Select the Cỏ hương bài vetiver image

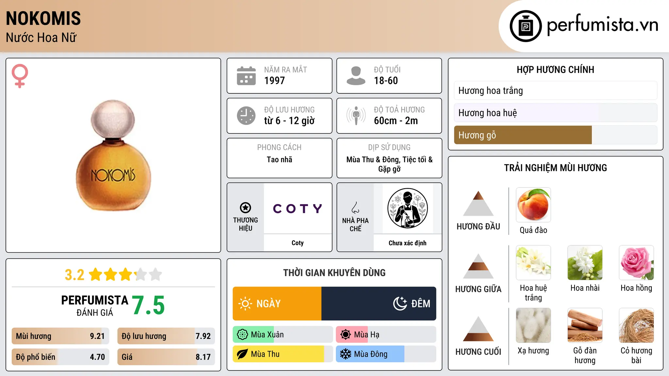point(636,325)
